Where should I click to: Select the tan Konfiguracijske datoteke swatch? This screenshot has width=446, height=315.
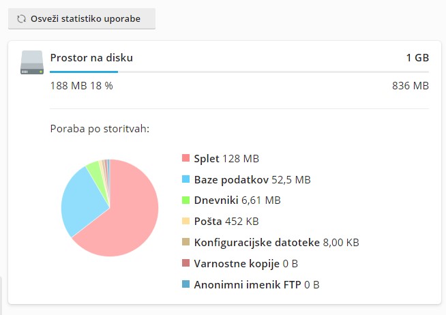(x=185, y=242)
